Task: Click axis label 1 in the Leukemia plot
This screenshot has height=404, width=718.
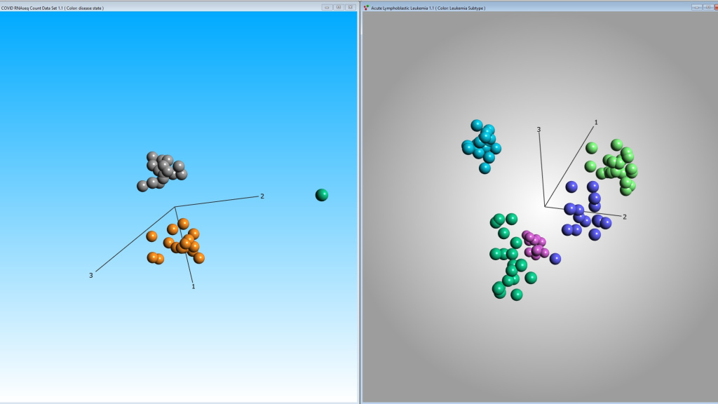Action: [x=596, y=122]
